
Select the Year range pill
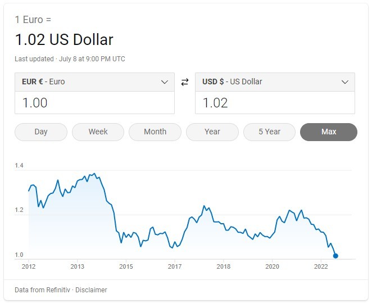212,132
